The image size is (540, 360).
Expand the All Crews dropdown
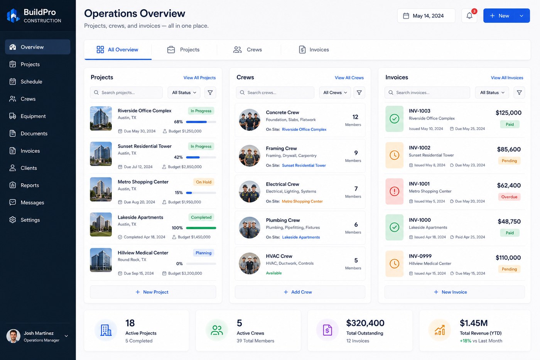coord(335,93)
